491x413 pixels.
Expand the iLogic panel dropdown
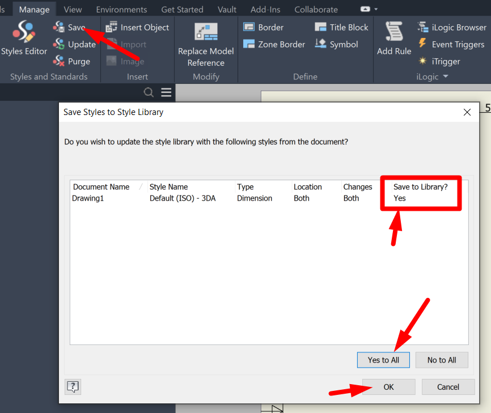447,76
